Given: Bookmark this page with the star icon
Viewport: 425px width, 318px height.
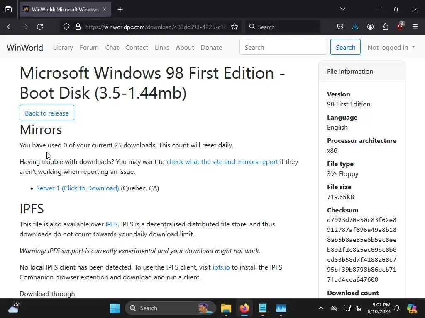Looking at the screenshot, I should click(x=234, y=27).
